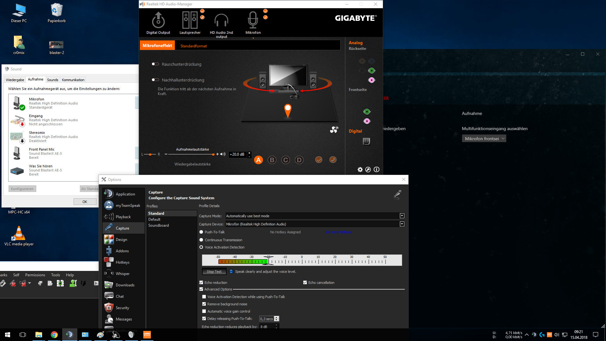606x341 pixels.
Task: Expand the Capture Device dropdown
Action: [402, 224]
